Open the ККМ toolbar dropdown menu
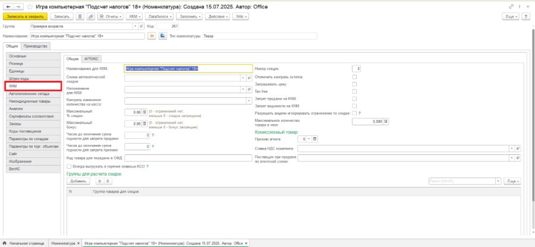Screen dimensions: 535x247 click(134, 17)
